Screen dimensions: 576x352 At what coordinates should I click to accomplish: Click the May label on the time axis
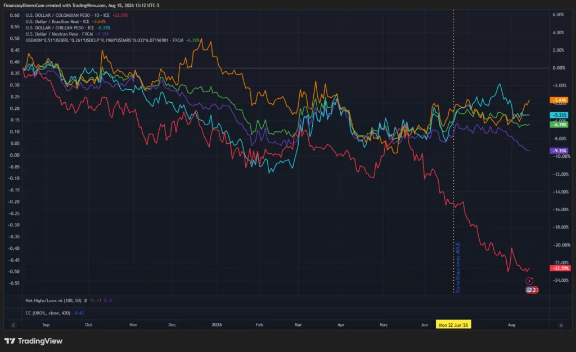pyautogui.click(x=384, y=325)
